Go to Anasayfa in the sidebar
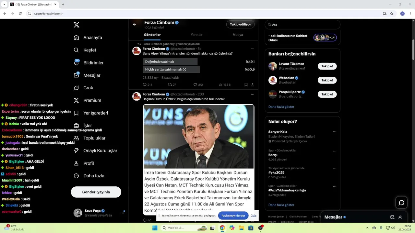This screenshot has width=415, height=233. click(x=88, y=38)
